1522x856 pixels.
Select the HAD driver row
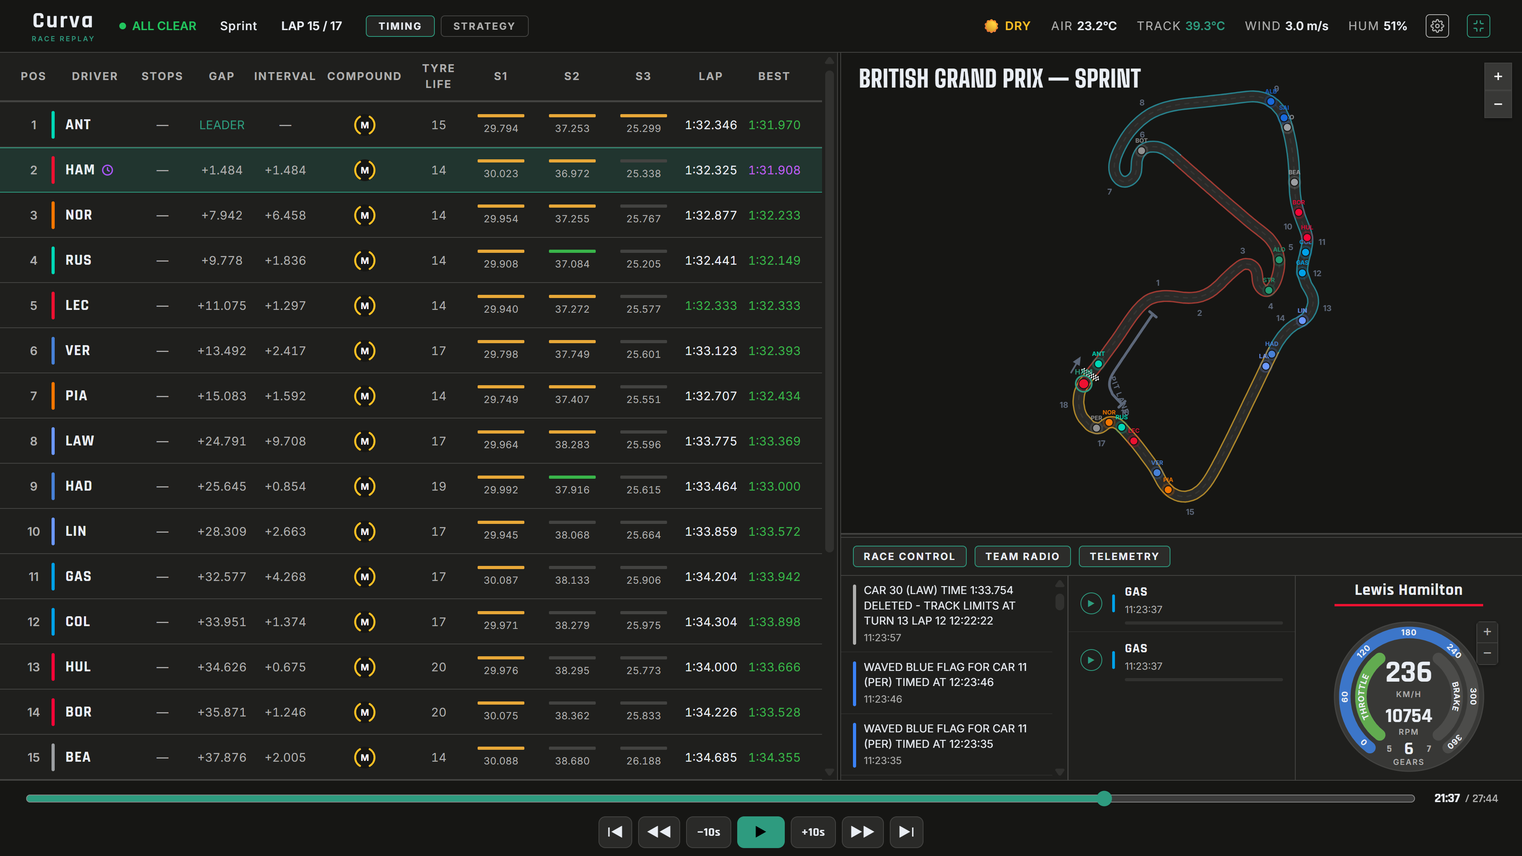(x=411, y=486)
